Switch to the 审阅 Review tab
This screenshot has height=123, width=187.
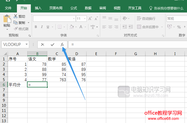tap(103, 8)
